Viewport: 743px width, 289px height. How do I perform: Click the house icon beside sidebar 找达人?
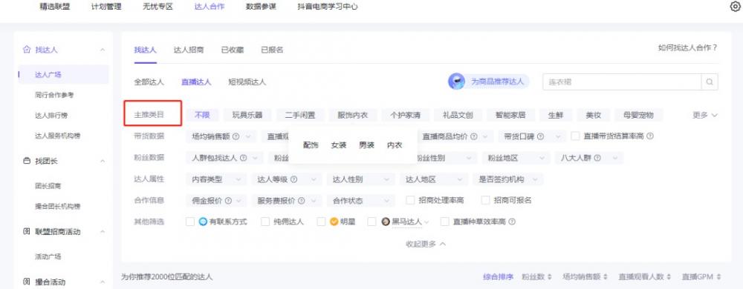tap(27, 50)
